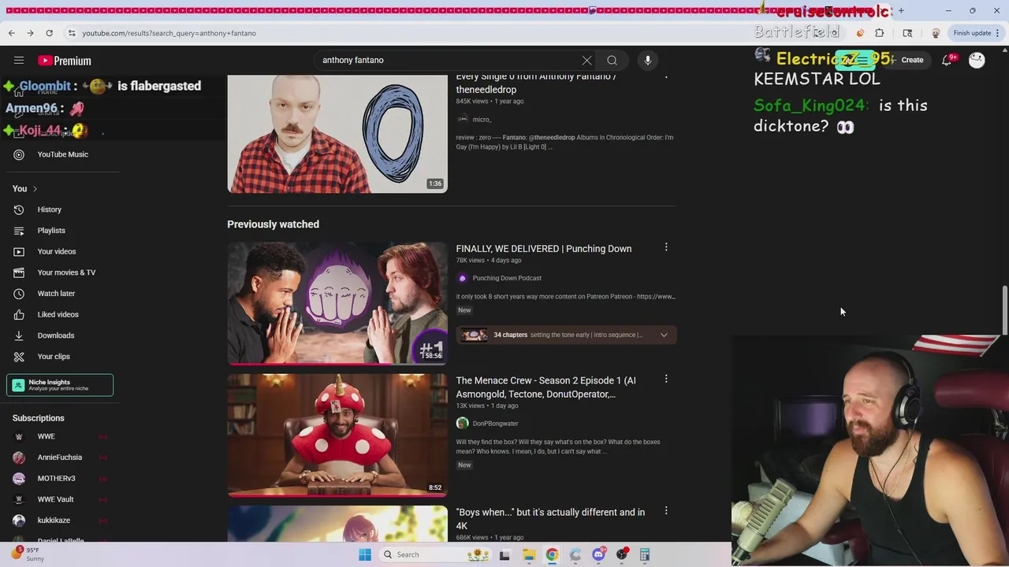Open Punching Down Podcast channel
The image size is (1009, 567).
click(507, 278)
